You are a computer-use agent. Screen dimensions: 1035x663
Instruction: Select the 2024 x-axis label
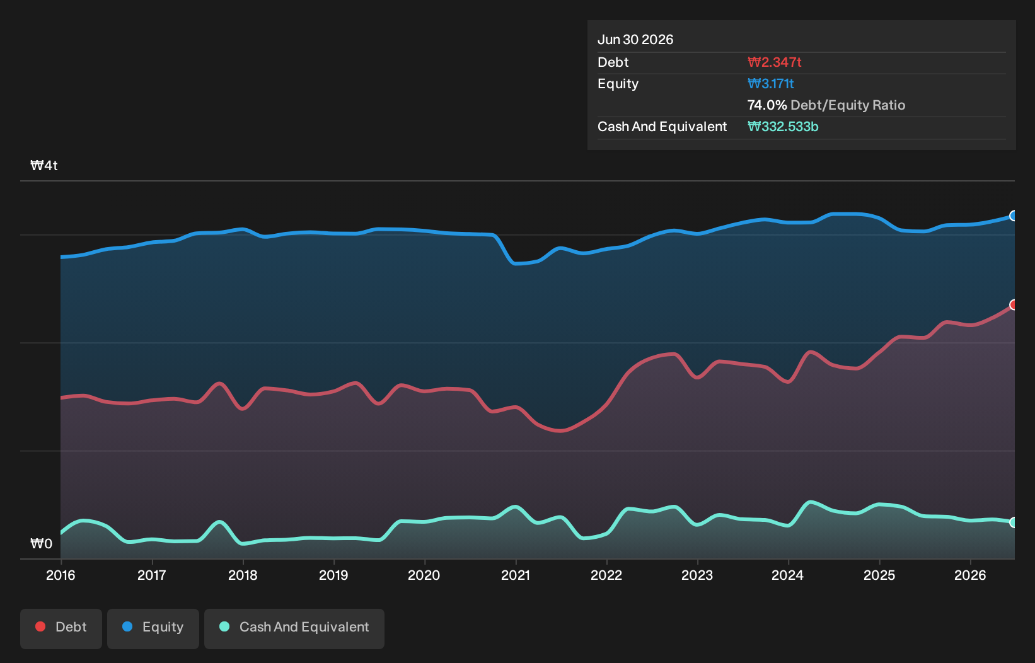[x=788, y=575]
